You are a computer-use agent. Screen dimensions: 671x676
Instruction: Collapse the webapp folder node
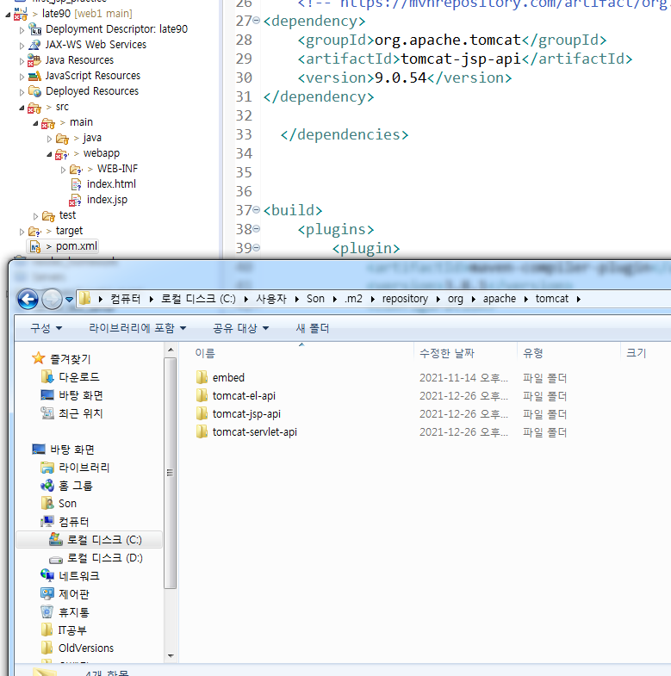click(49, 154)
